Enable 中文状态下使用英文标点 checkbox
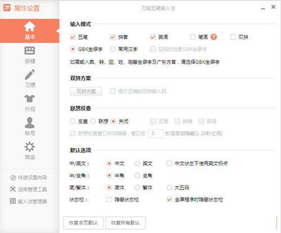 tap(169, 163)
